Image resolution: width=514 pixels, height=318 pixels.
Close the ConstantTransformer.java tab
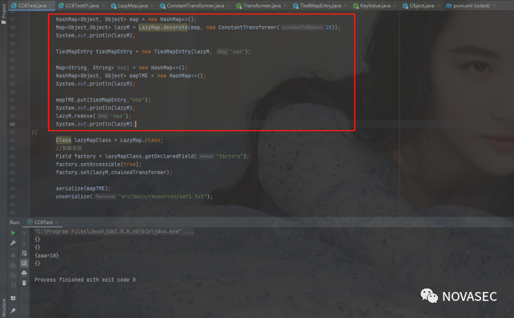pos(228,5)
